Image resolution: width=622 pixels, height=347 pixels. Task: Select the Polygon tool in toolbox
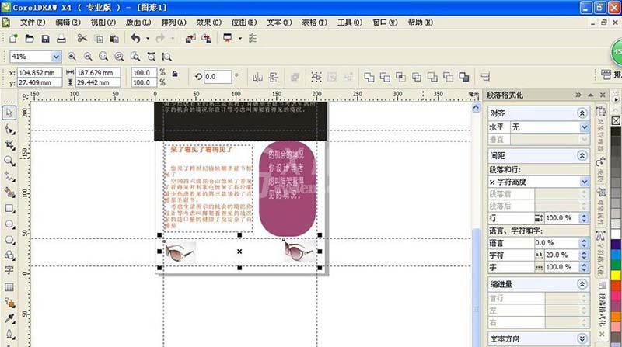(x=9, y=240)
